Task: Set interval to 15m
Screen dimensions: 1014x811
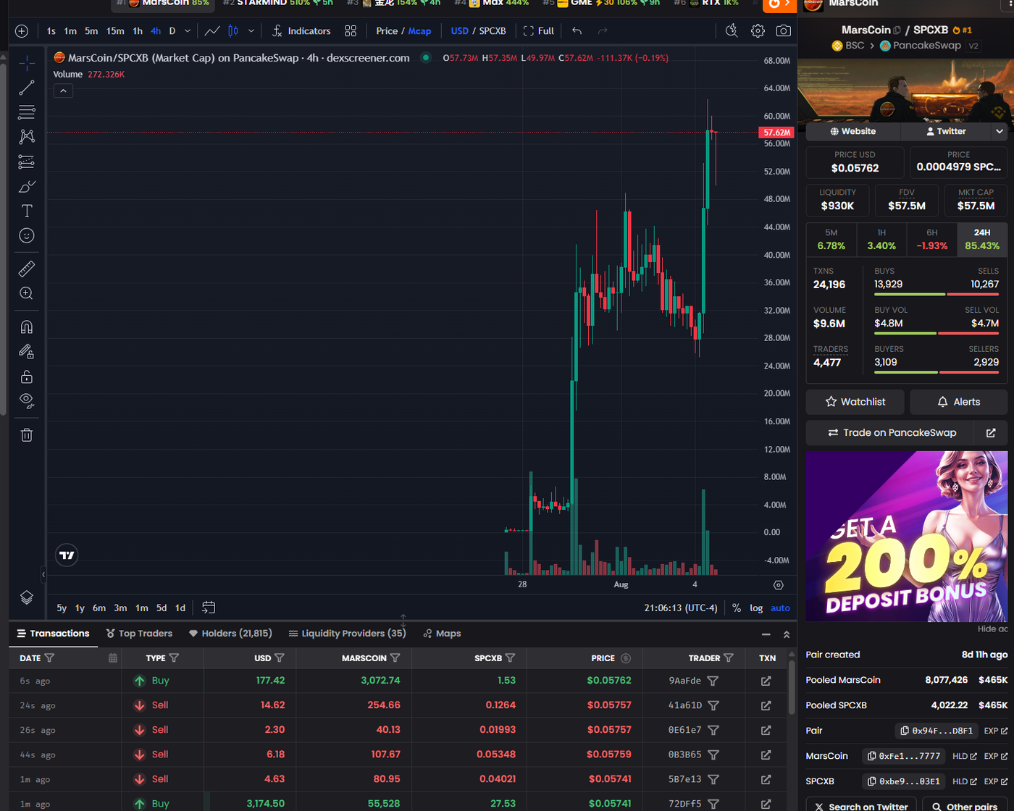Action: tap(115, 31)
